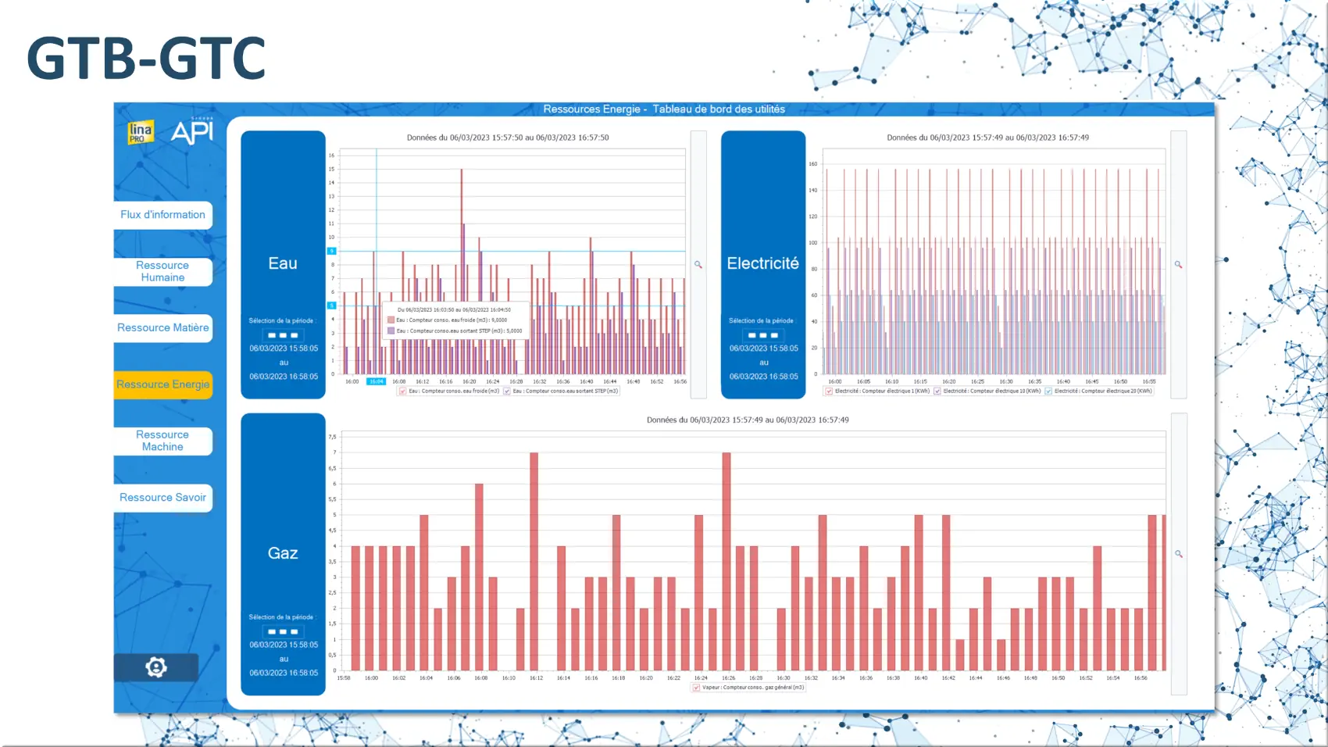
Task: Toggle the 'Compteur conso. gaz général' checkbox
Action: pos(696,688)
